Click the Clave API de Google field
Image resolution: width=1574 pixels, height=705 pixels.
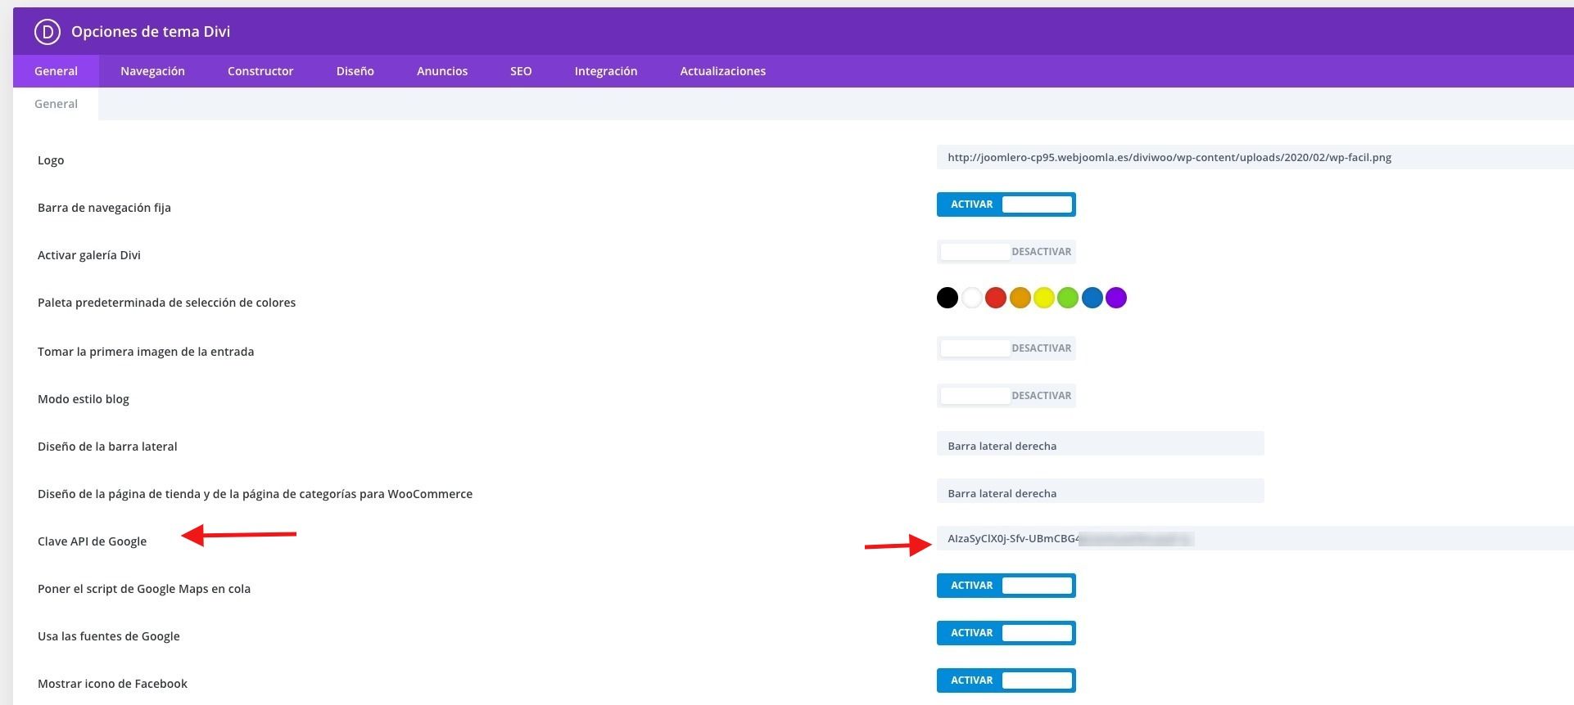[1255, 538]
